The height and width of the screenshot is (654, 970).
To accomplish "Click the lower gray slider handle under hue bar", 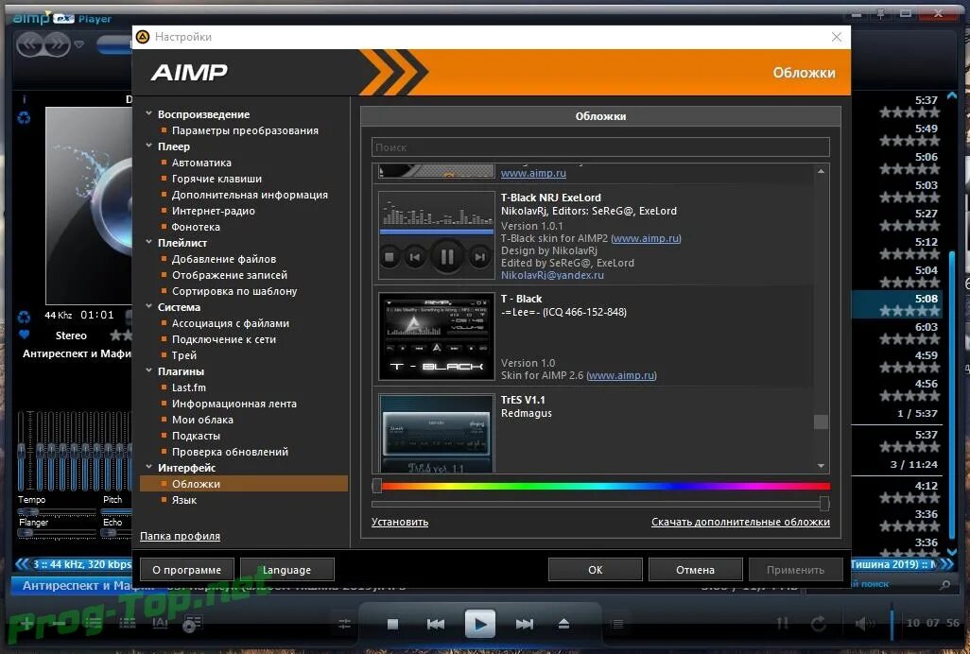I will [824, 504].
